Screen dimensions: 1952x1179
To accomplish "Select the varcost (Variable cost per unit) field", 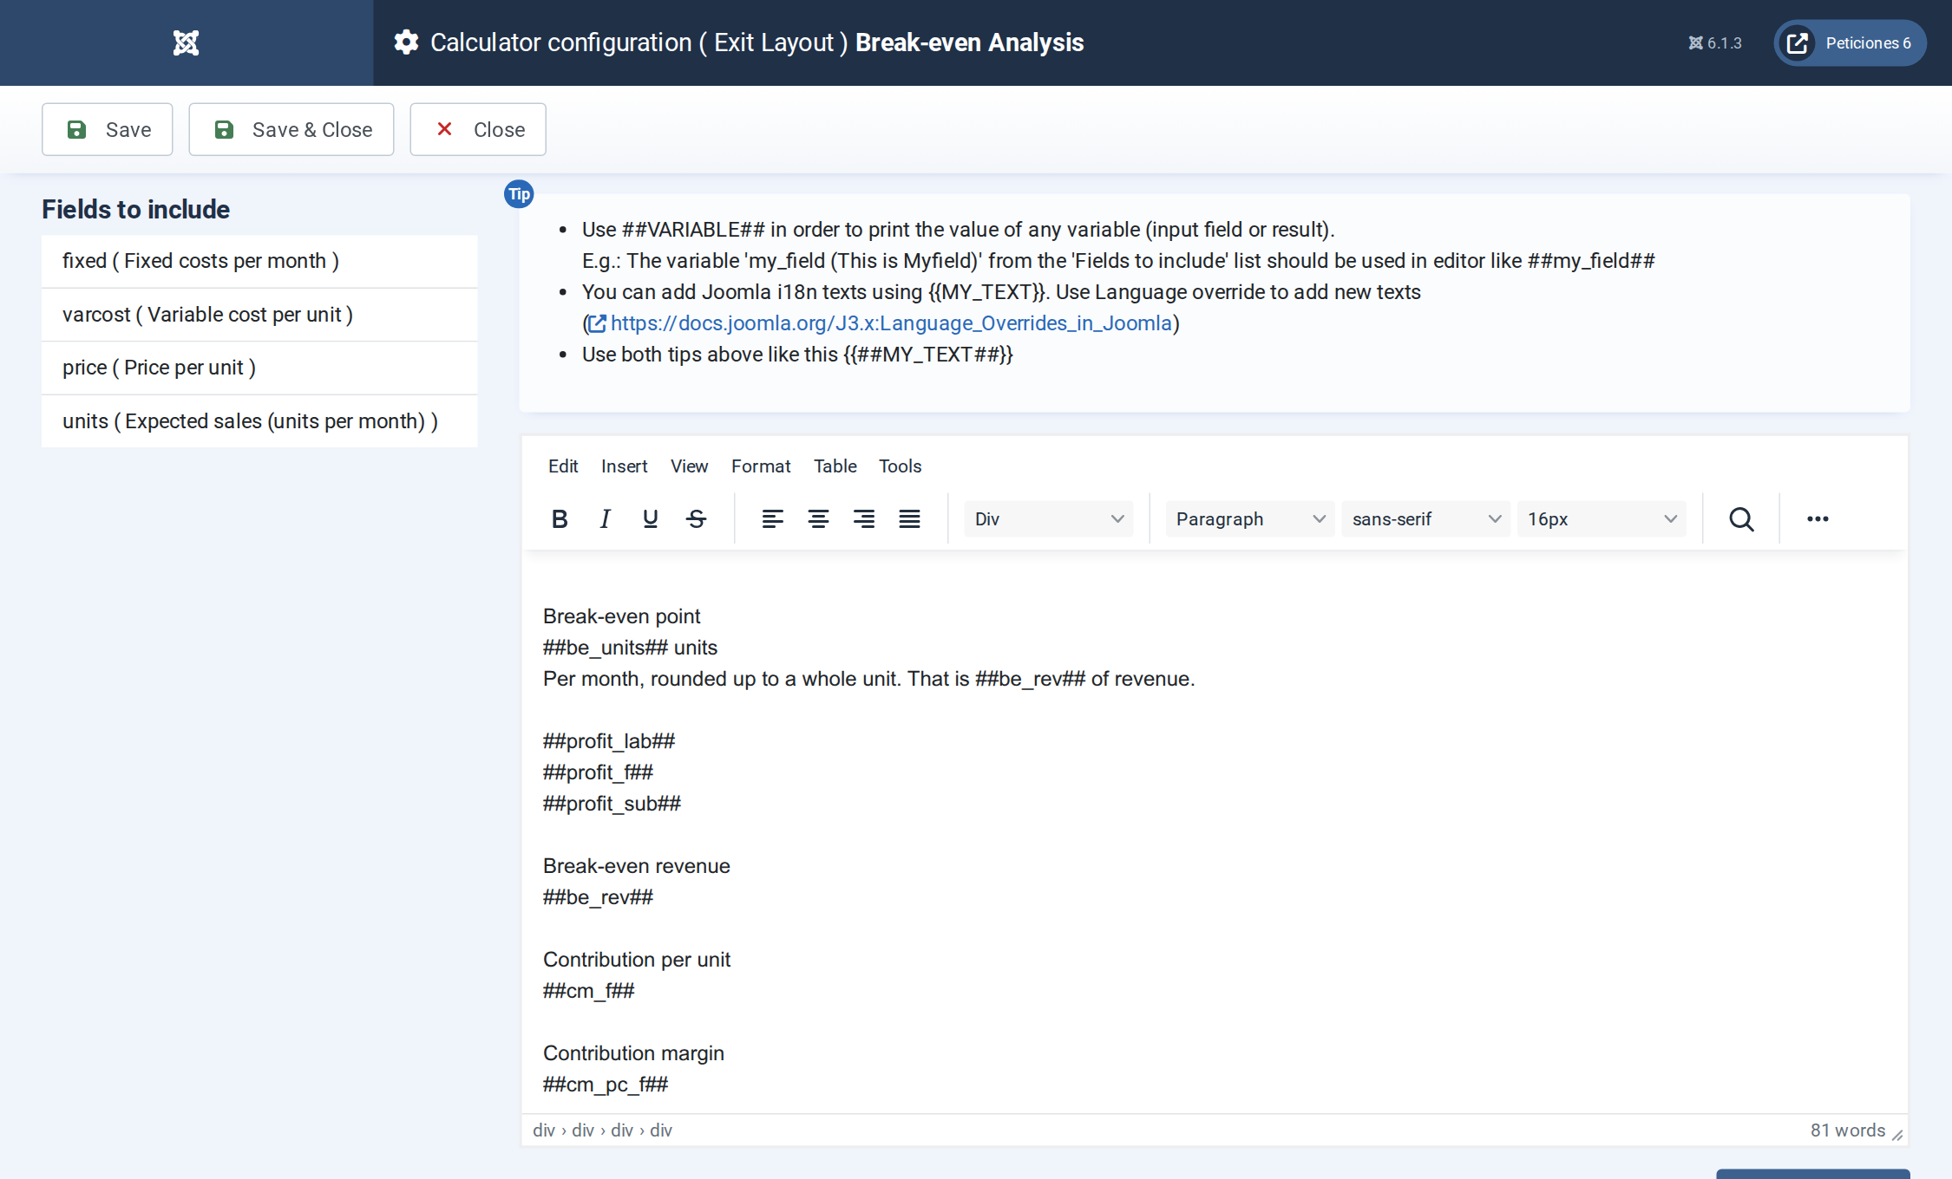I will click(259, 315).
